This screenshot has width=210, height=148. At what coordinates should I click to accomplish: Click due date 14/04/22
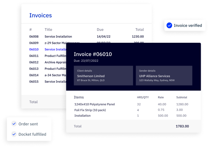click(104, 37)
